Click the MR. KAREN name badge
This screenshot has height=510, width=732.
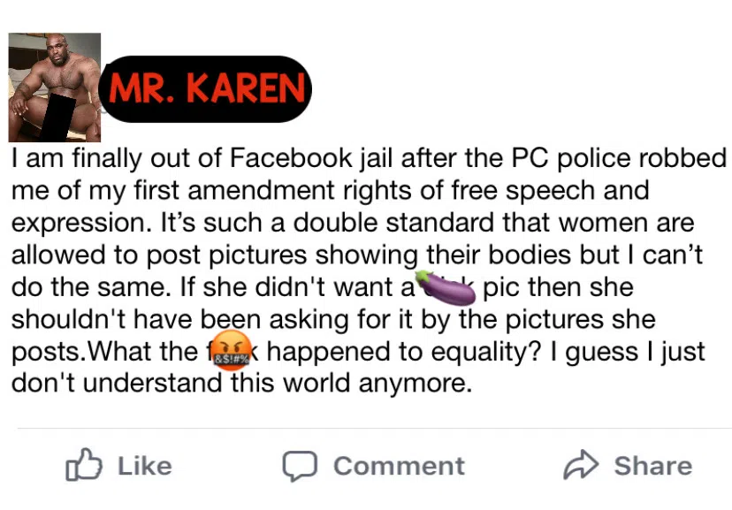[x=206, y=88]
